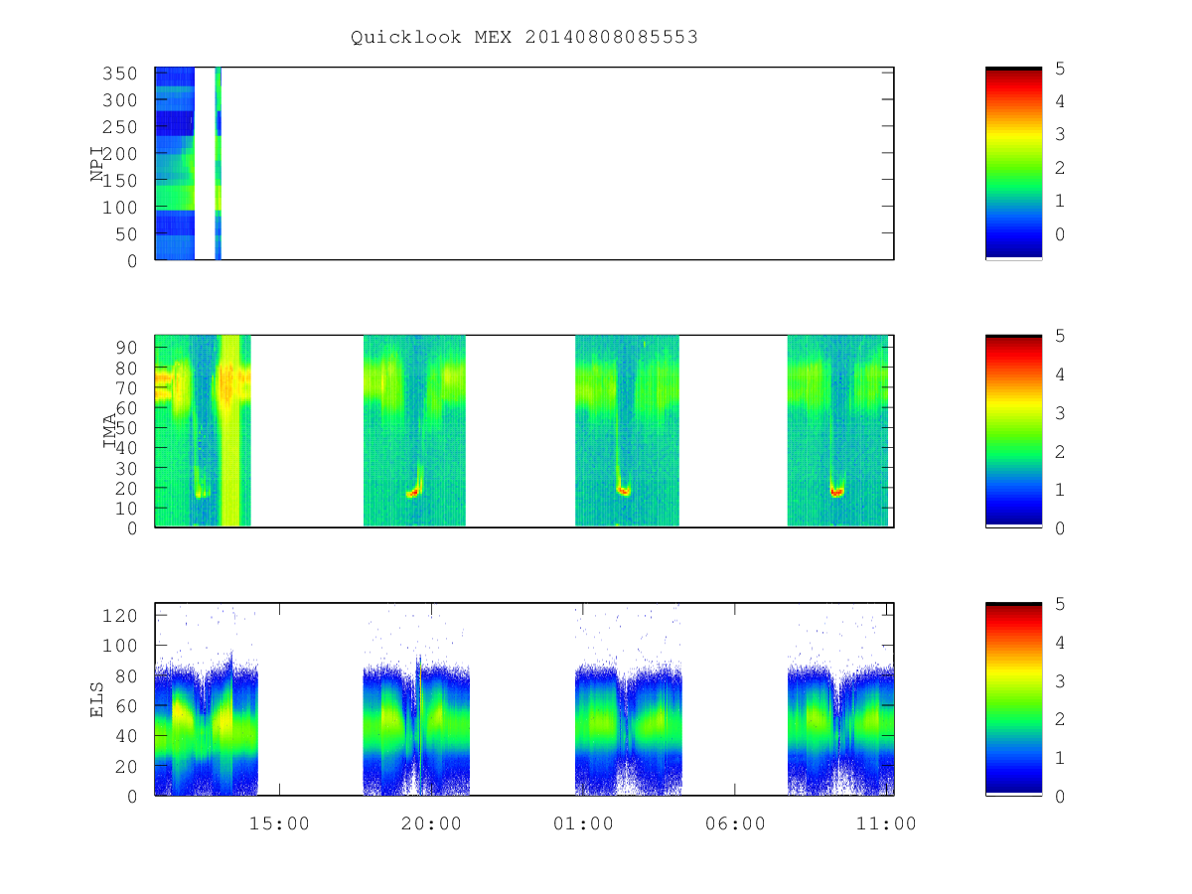The height and width of the screenshot is (894, 1192).
Task: Click the 30 tick on the IMA axis
Action: (127, 468)
